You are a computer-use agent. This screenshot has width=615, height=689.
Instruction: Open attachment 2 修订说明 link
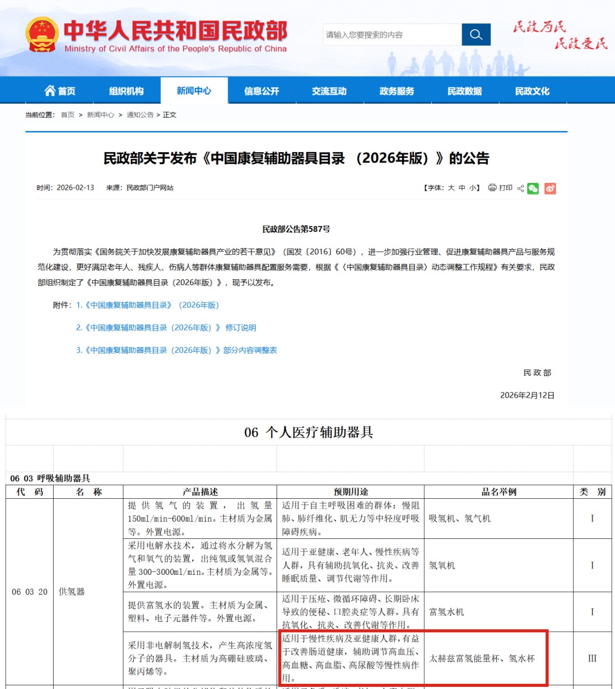166,327
